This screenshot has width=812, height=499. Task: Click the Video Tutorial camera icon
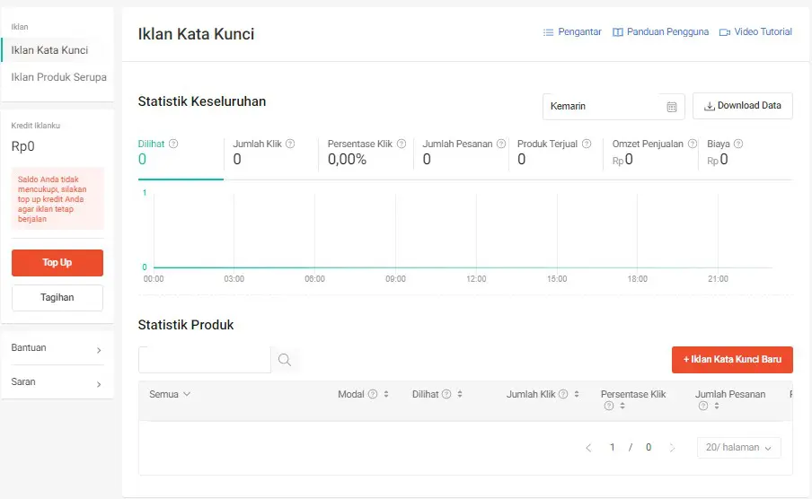pos(725,32)
